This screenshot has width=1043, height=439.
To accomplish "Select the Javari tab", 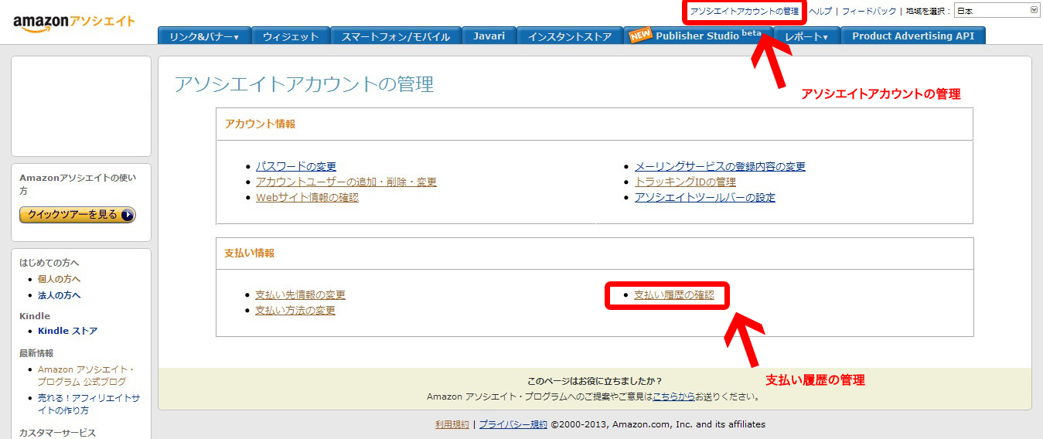I will [489, 36].
